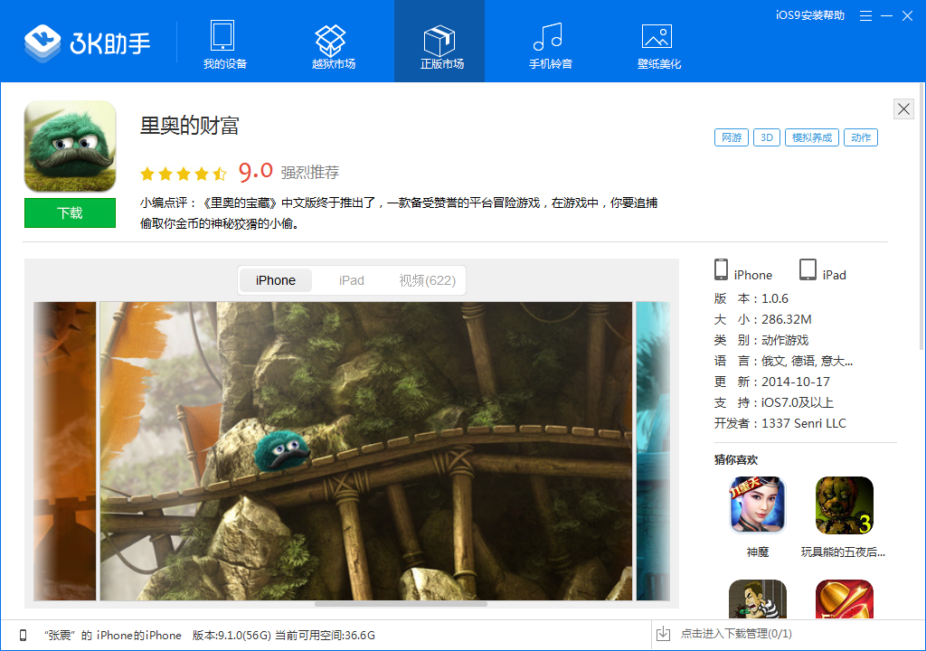This screenshot has height=651, width=926.
Task: Switch to the iPad screenshots tab
Action: [352, 280]
